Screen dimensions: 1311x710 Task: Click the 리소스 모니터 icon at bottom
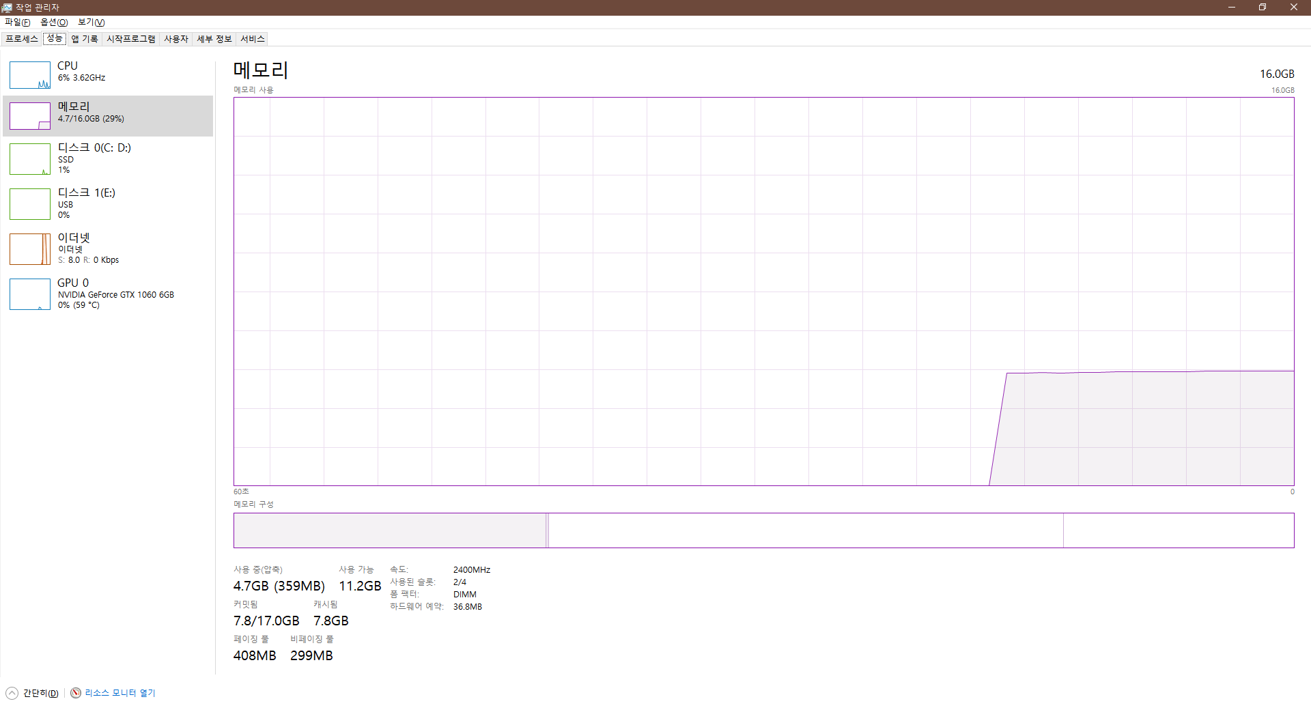(x=76, y=693)
